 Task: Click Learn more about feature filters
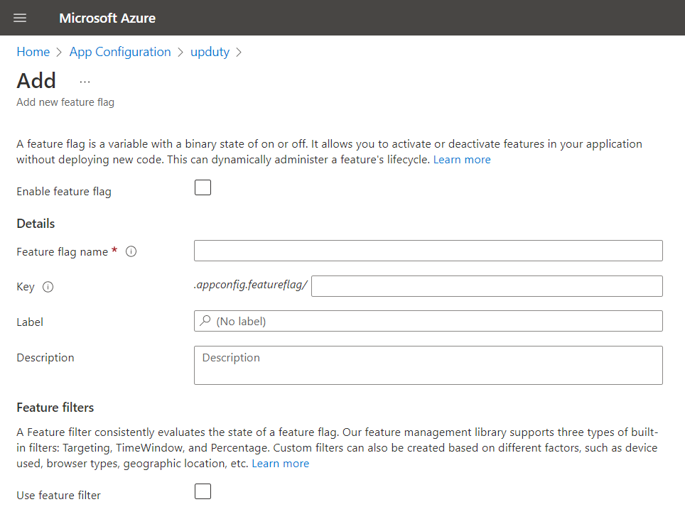[280, 464]
